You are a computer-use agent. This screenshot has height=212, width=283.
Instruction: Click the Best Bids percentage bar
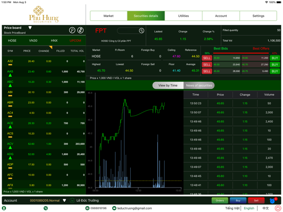pos(241,53)
